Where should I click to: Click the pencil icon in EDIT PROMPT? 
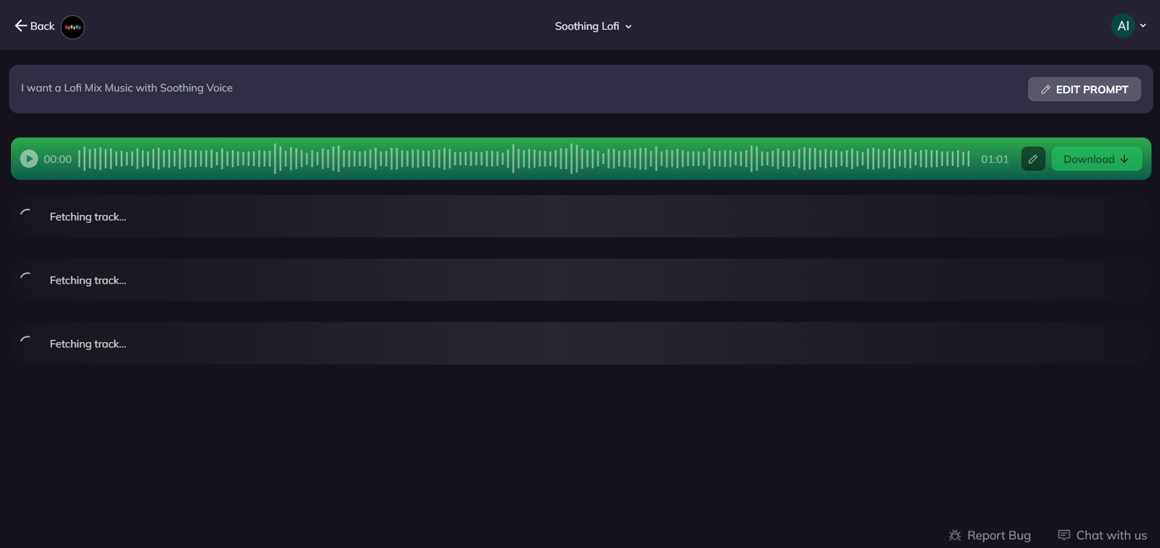click(x=1045, y=89)
